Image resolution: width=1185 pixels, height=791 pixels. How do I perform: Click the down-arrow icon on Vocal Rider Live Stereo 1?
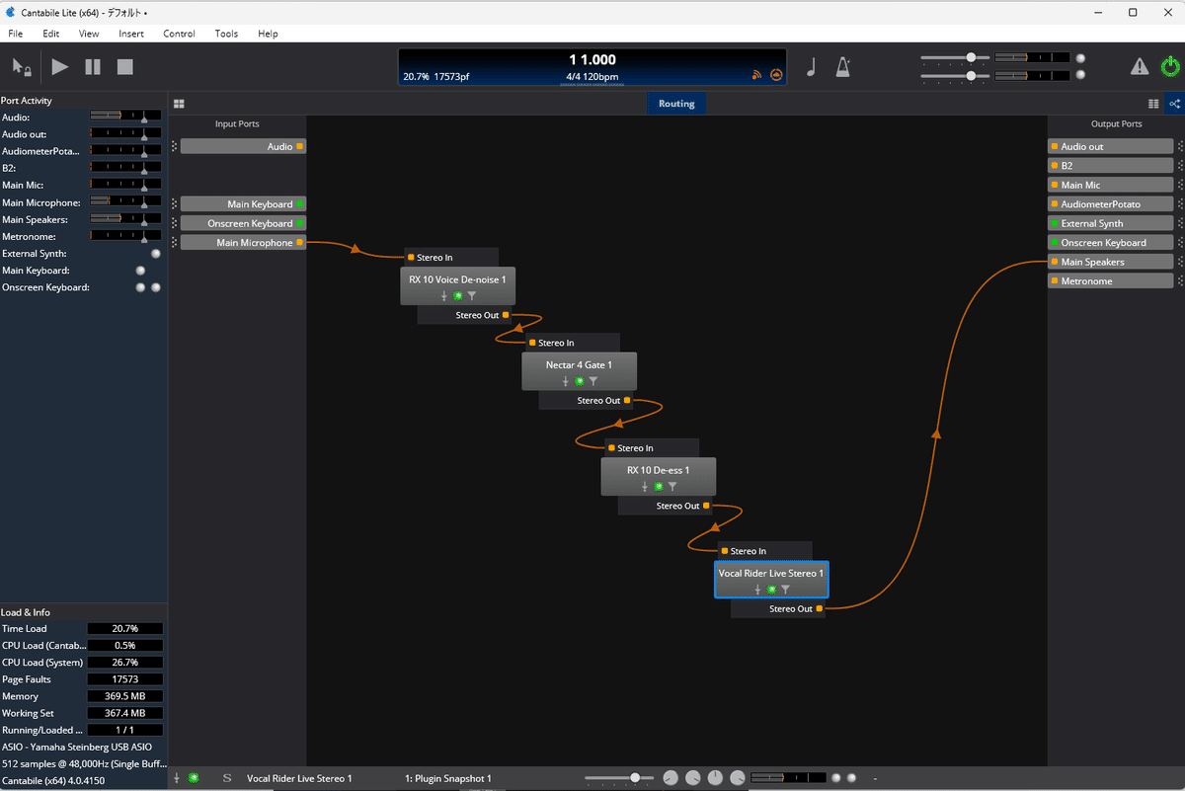(x=758, y=590)
